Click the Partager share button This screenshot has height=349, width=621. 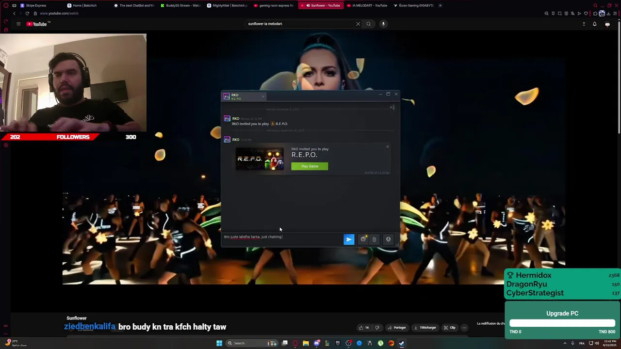(x=396, y=328)
